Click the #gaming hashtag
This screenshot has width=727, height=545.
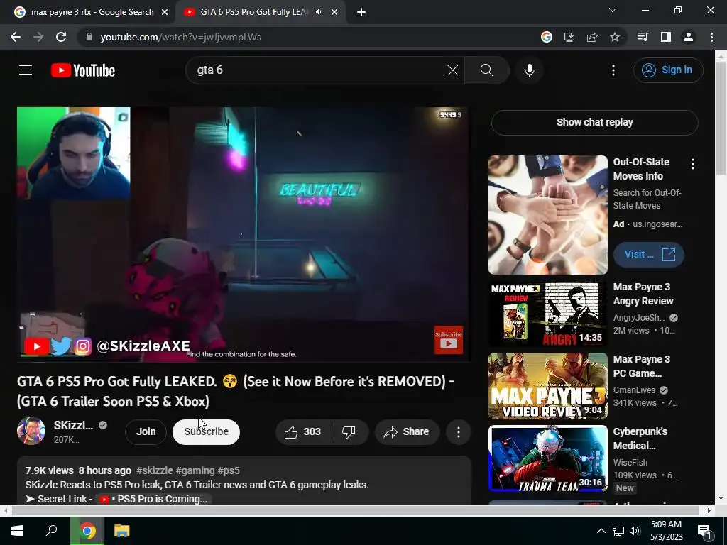click(x=195, y=470)
